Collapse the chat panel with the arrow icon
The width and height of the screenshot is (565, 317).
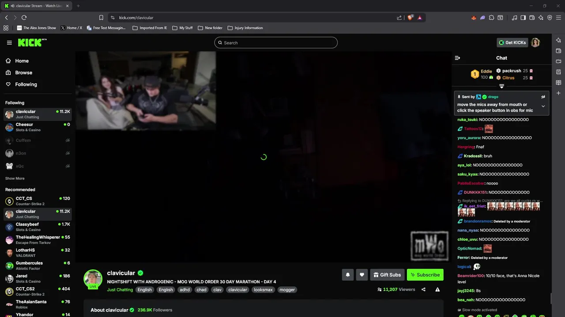[457, 58]
